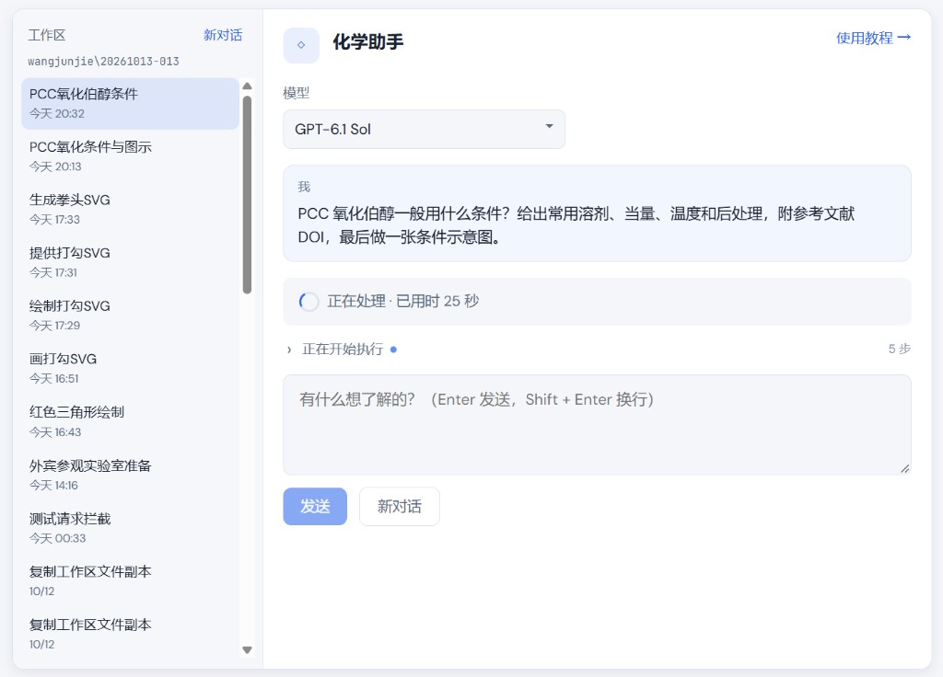Click the 正在处理 · 已用时 25 秒 status text
This screenshot has height=677, width=943.
point(403,301)
